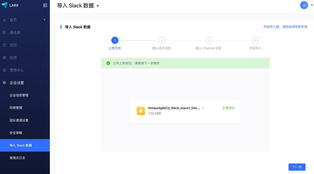Open the user avatar menu

click(x=304, y=5)
